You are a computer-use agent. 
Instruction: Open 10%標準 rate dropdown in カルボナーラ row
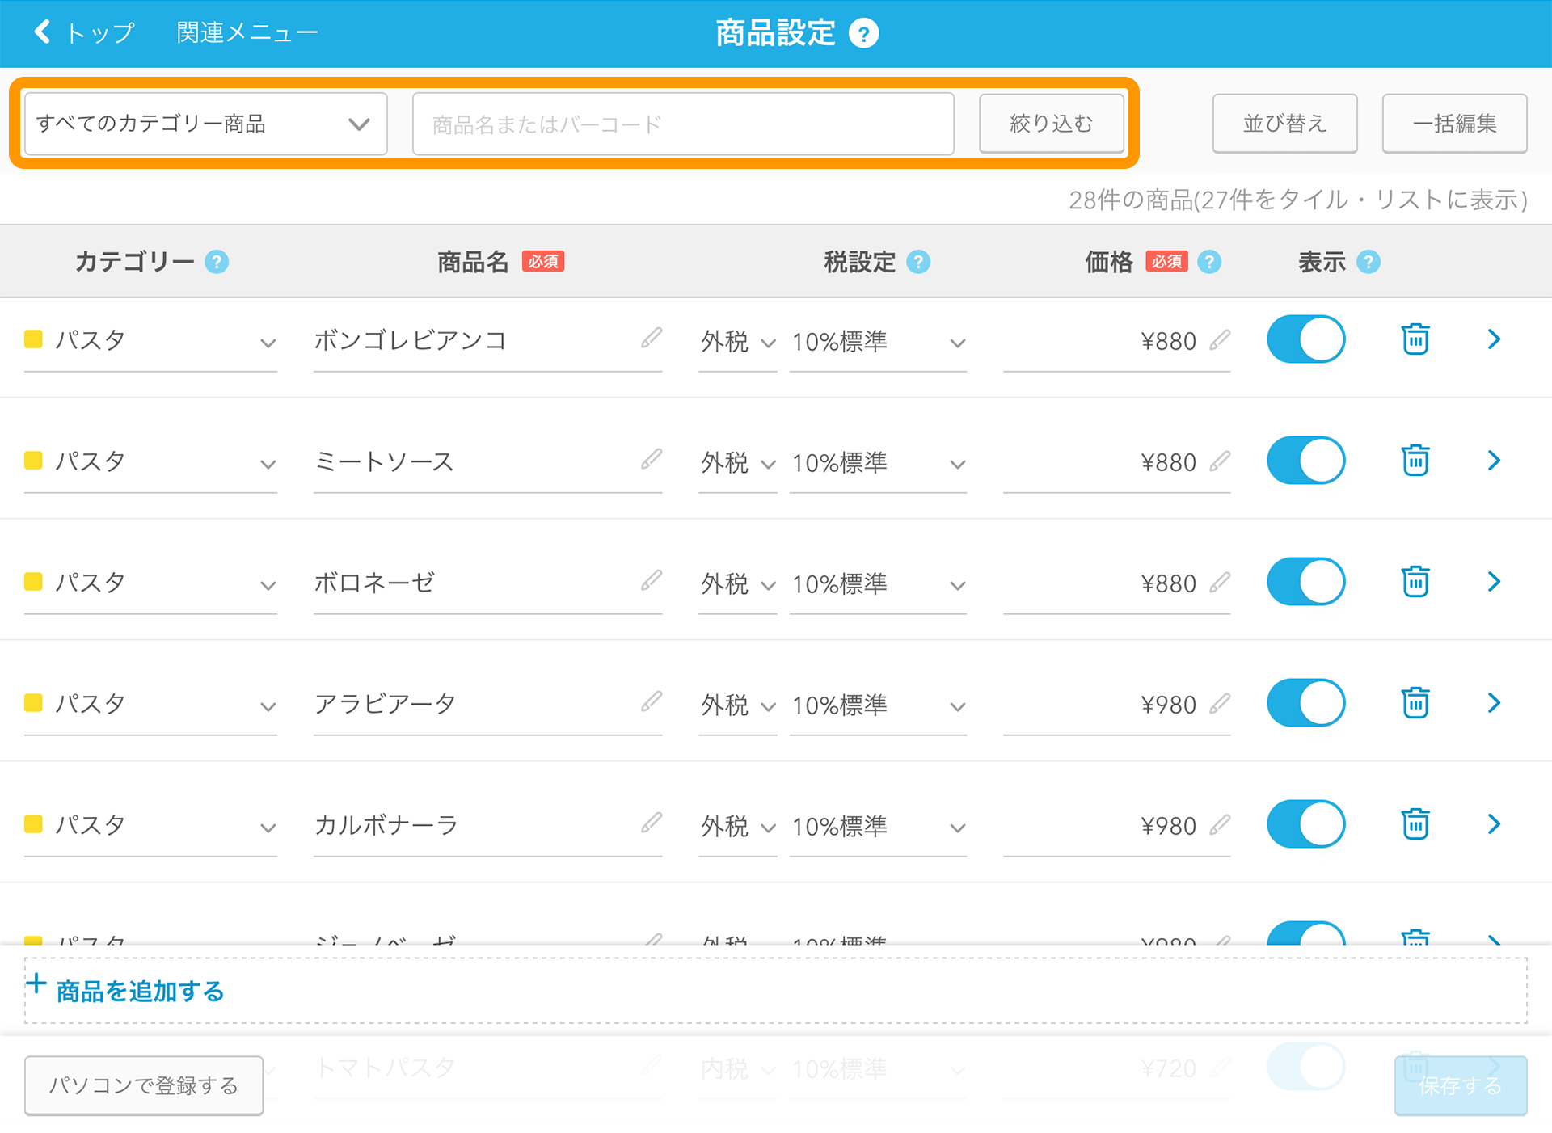[x=878, y=827]
